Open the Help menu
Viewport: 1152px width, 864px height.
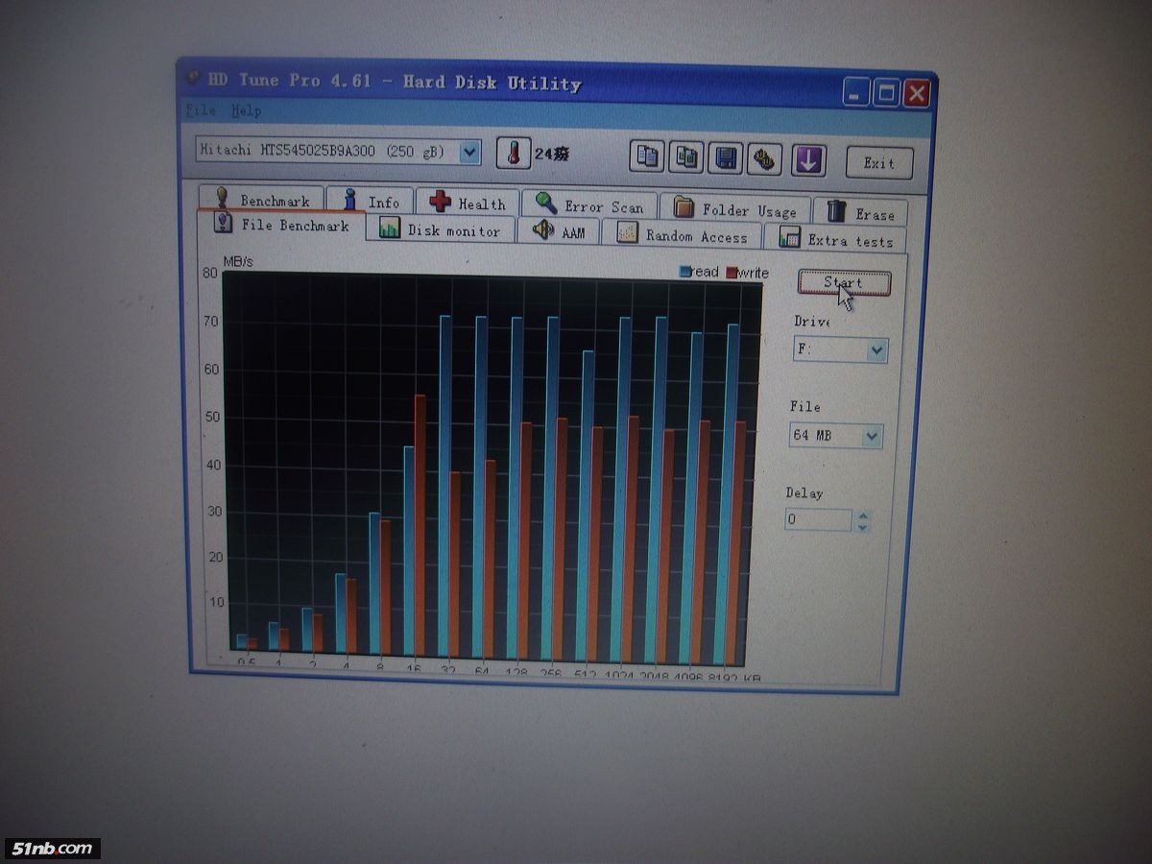(246, 111)
